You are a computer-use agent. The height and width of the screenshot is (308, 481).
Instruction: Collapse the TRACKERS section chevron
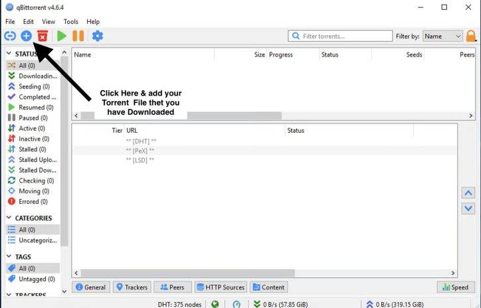tap(9, 295)
